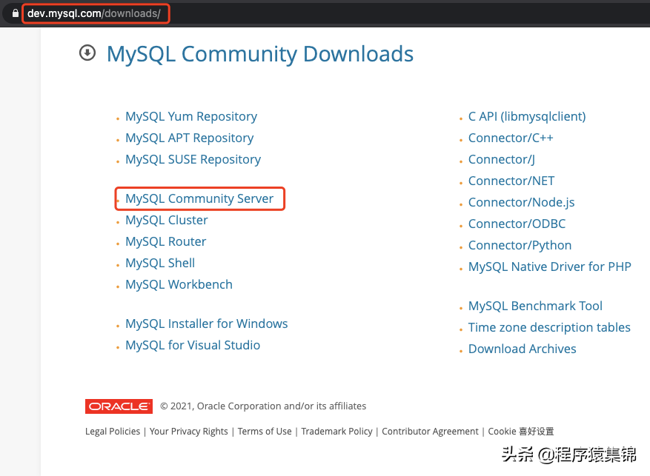Viewport: 650px width, 476px height.
Task: Open MySQL SUSE Repository
Action: (x=193, y=160)
